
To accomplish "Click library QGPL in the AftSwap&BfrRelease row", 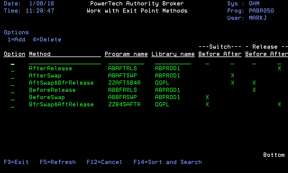I will click(x=162, y=83).
